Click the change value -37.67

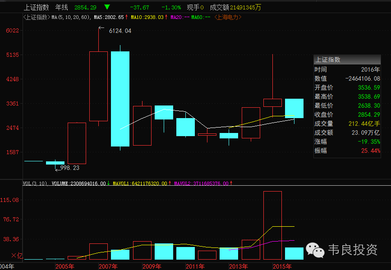[139, 8]
